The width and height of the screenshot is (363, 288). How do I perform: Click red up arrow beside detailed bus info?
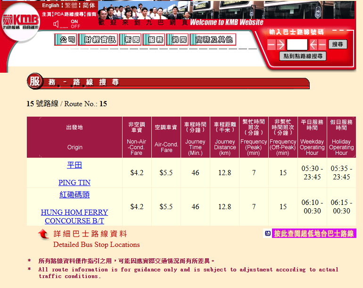[x=43, y=234]
